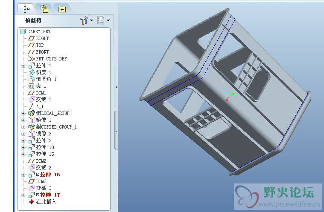This screenshot has width=324, height=212.
Task: Select the FRONT datum plane icon
Action: click(31, 52)
